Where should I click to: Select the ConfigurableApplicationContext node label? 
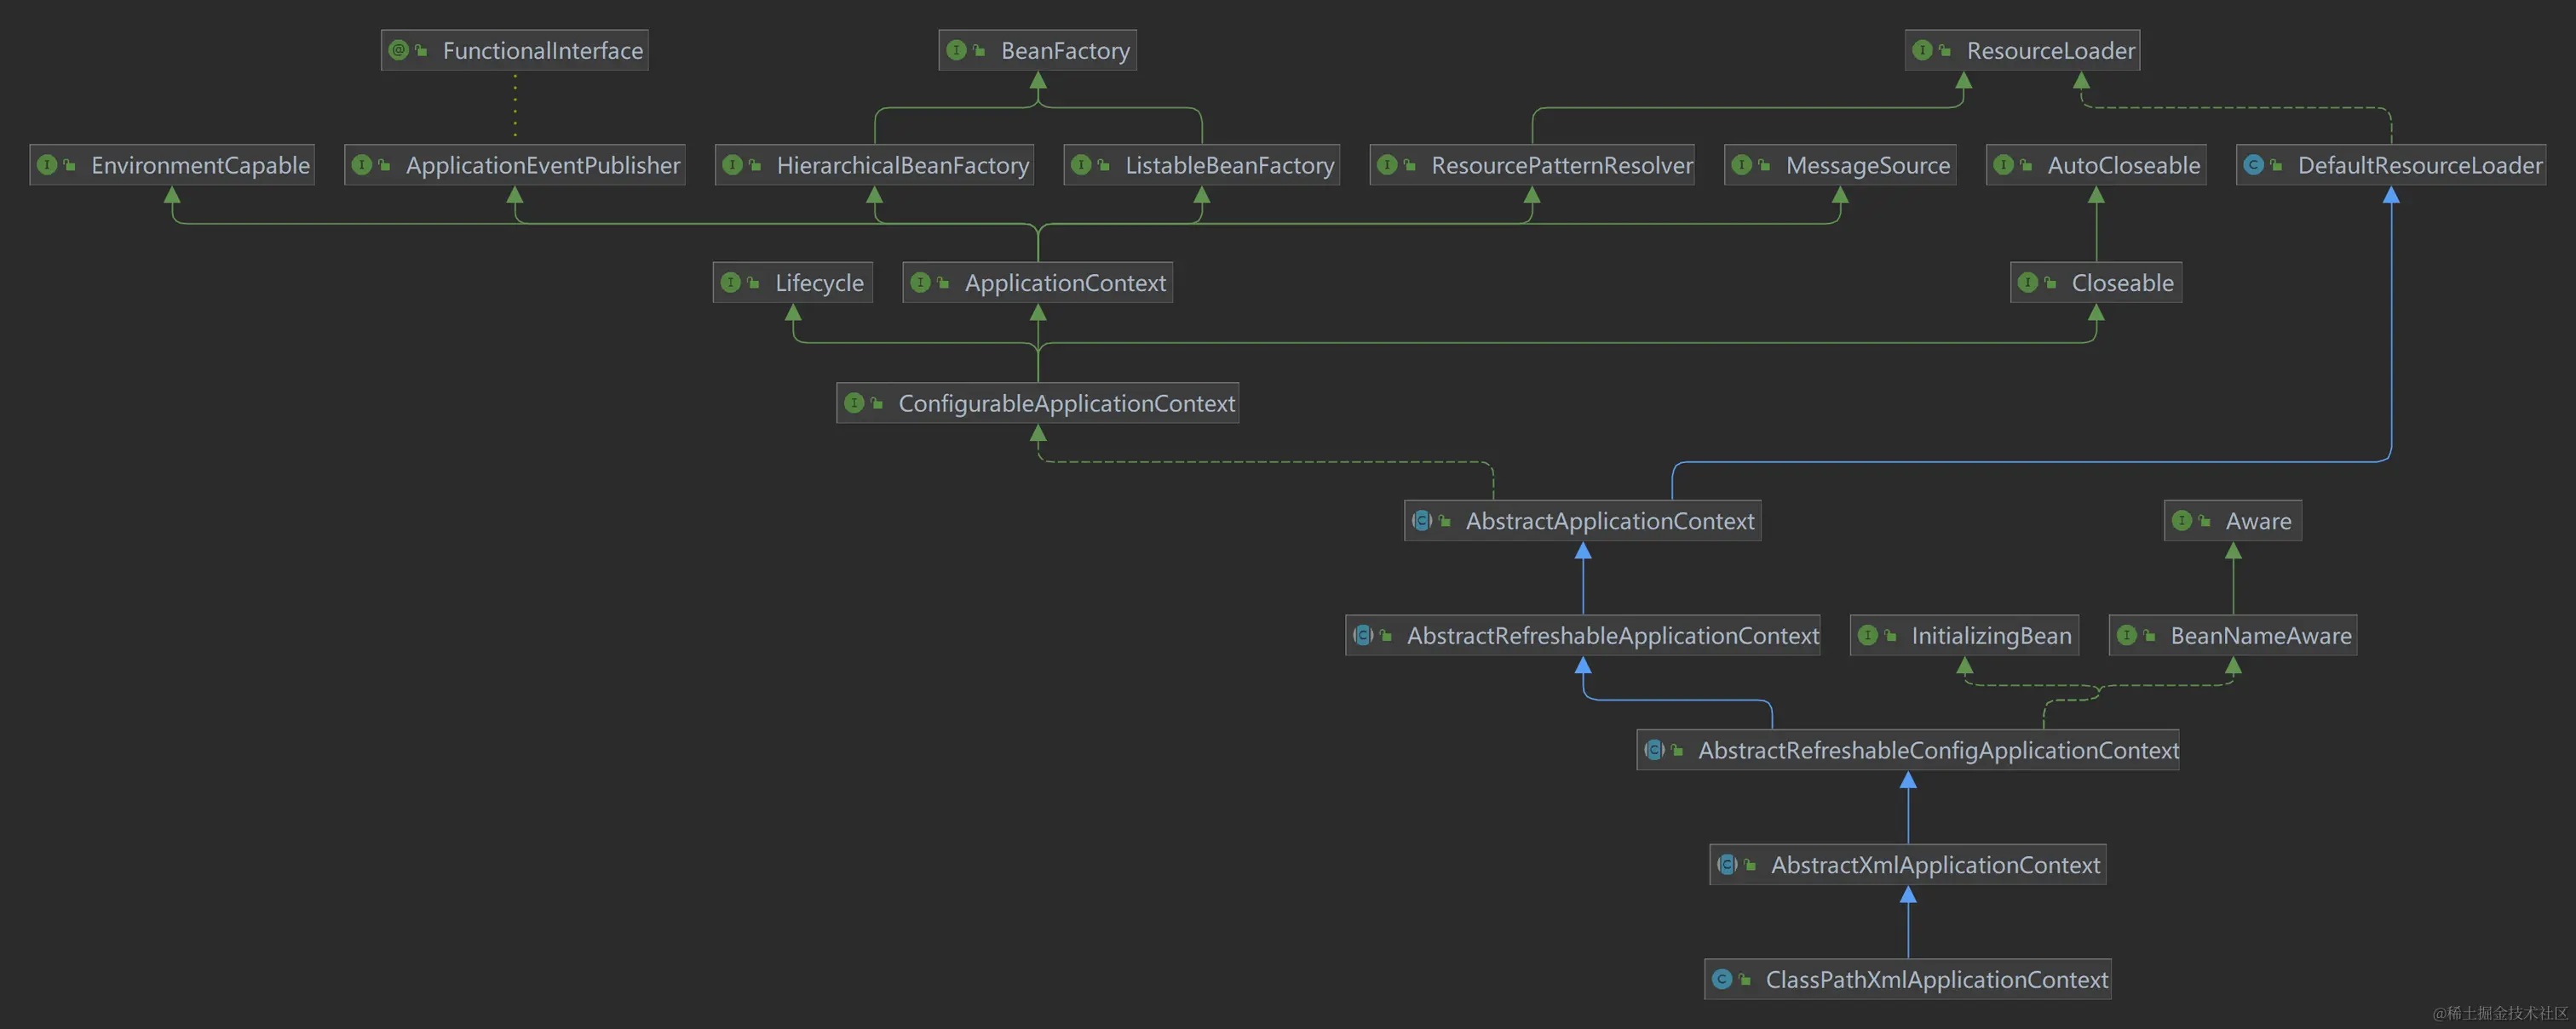click(1067, 403)
